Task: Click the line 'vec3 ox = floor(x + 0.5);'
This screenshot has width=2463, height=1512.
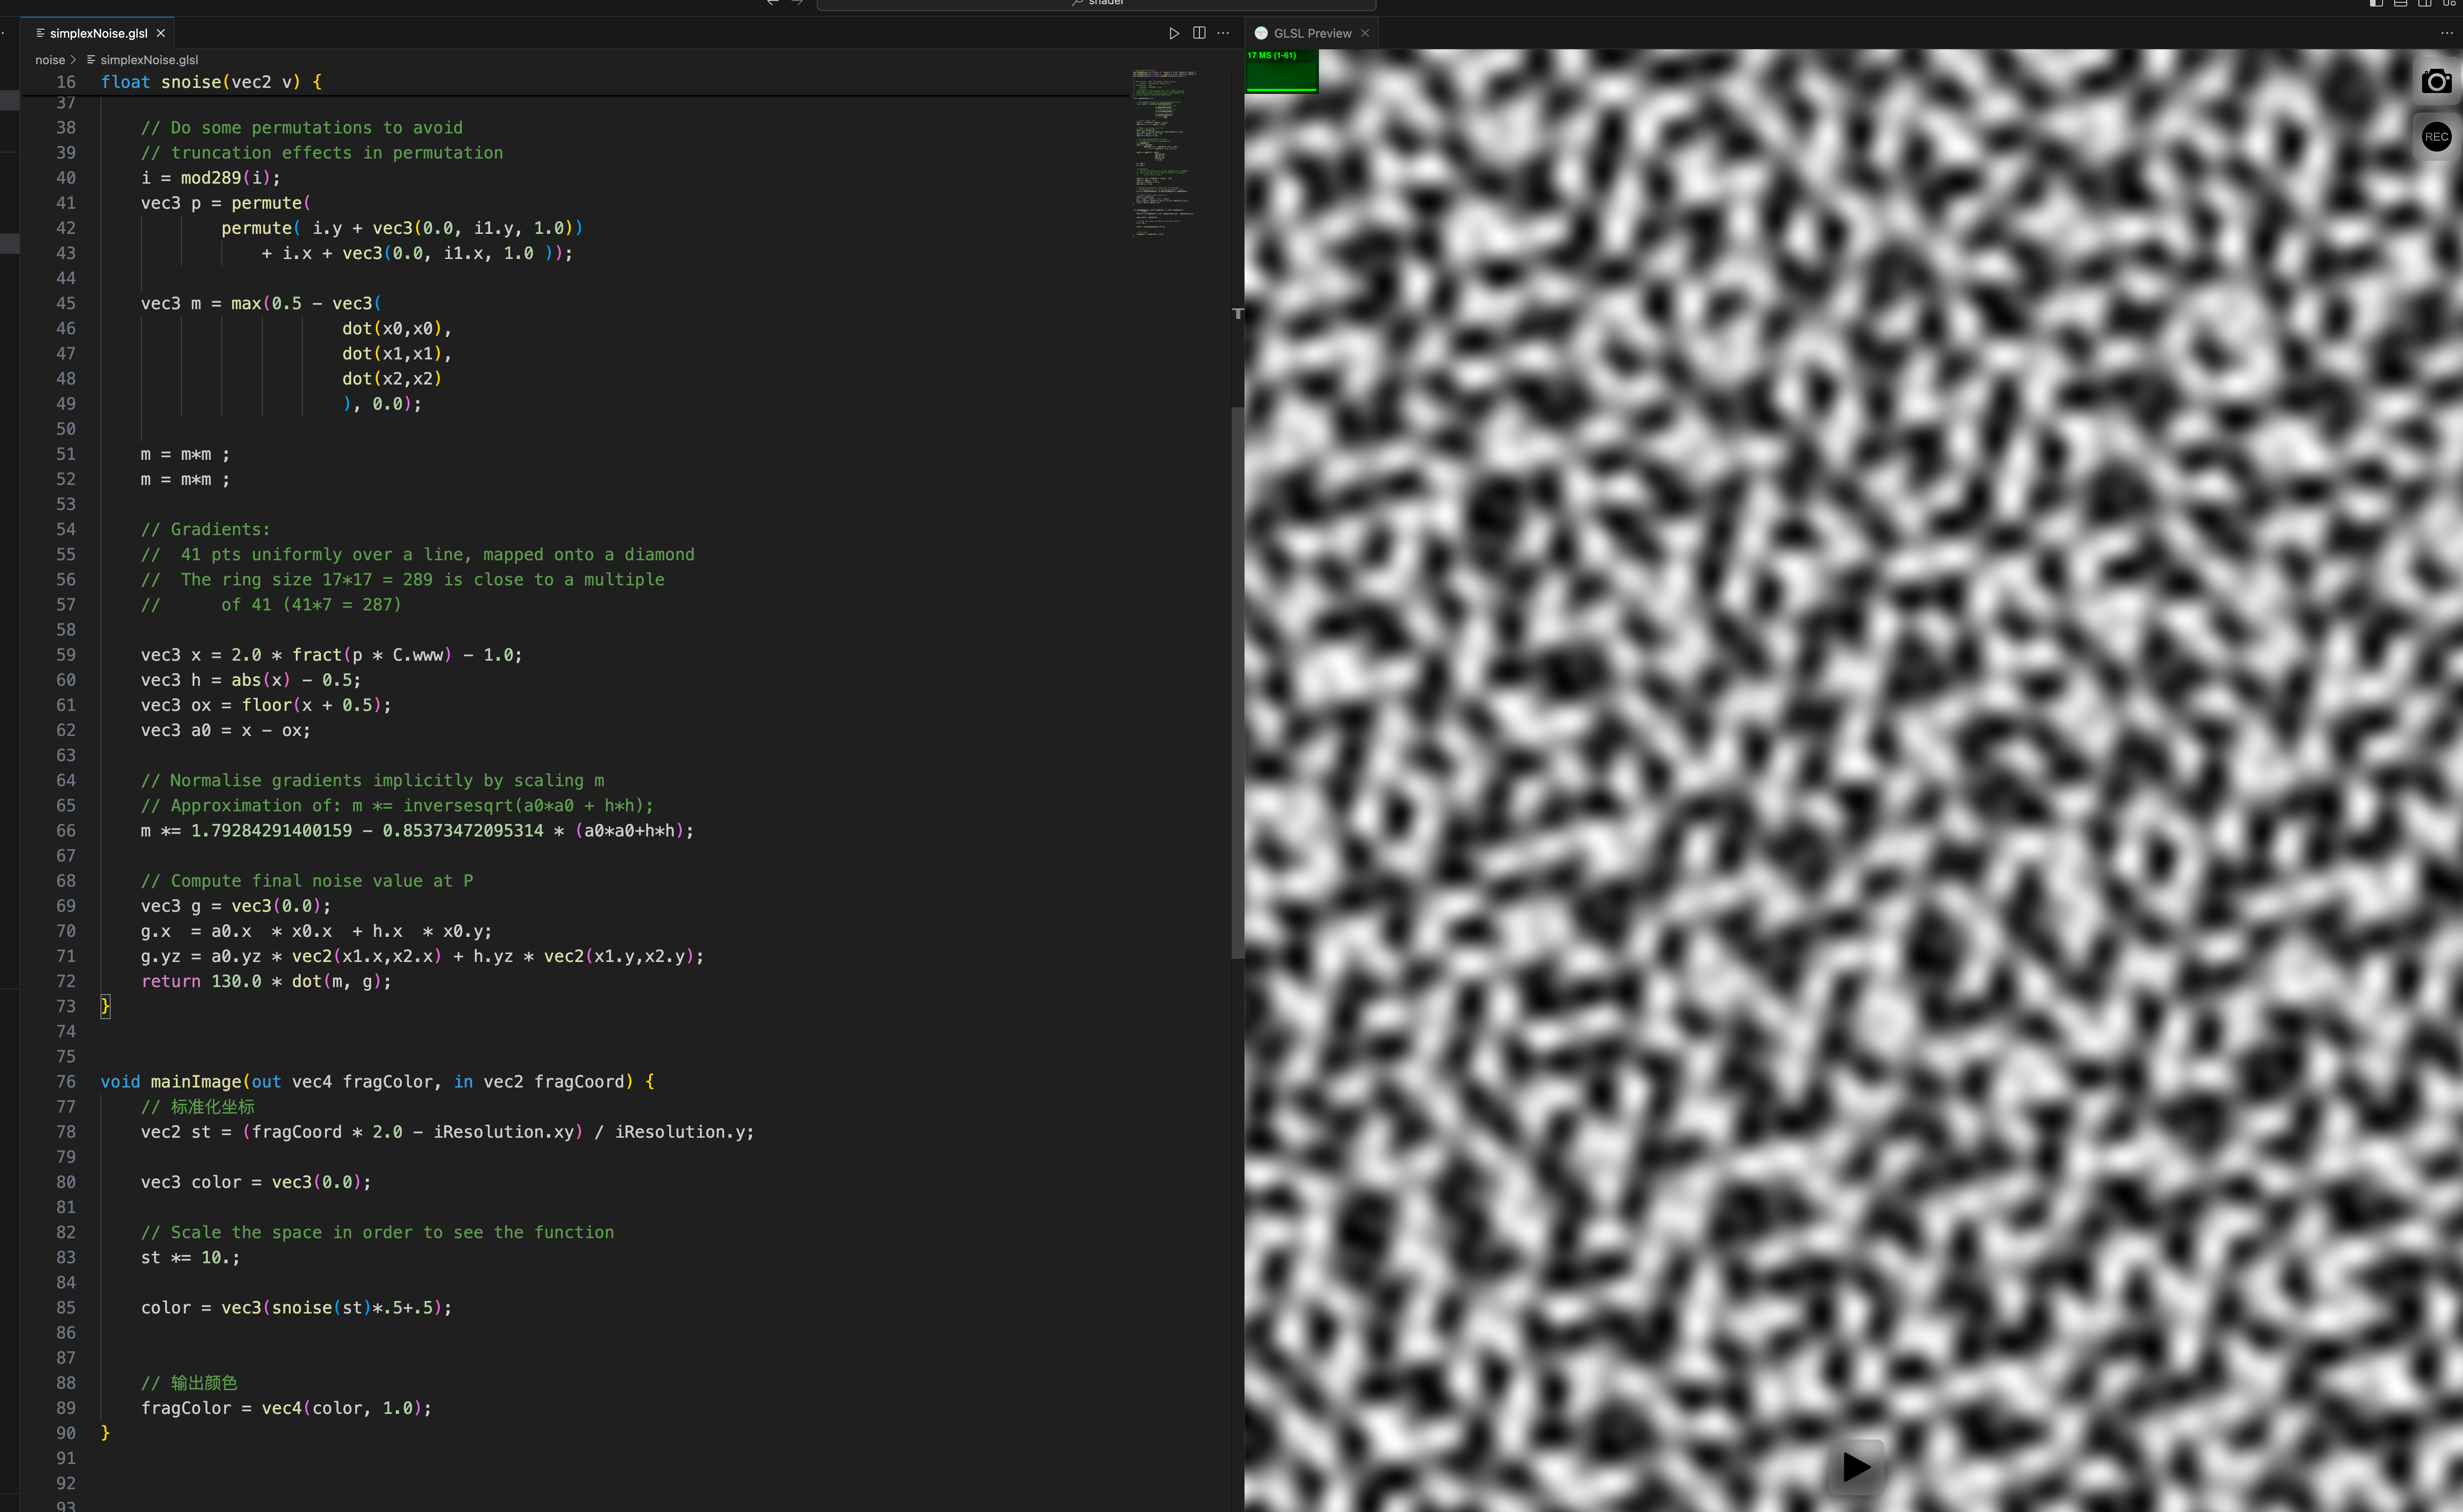Action: 266,705
